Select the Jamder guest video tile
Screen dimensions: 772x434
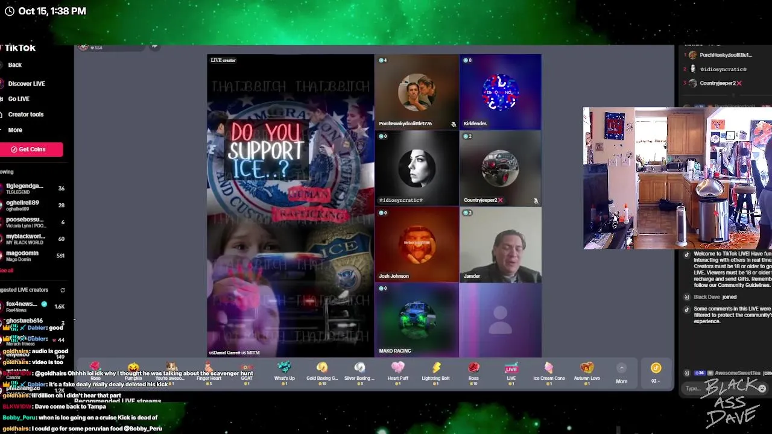500,244
